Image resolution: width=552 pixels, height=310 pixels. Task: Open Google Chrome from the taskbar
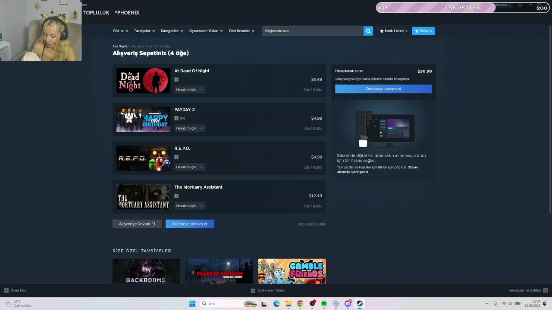tap(300, 304)
